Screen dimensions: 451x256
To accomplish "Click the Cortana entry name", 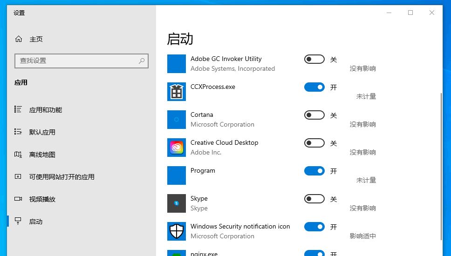I will (202, 115).
